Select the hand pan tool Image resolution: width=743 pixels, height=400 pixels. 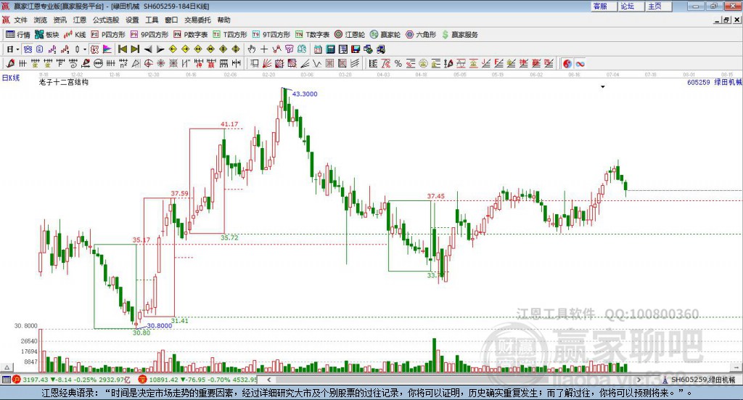pos(251,49)
